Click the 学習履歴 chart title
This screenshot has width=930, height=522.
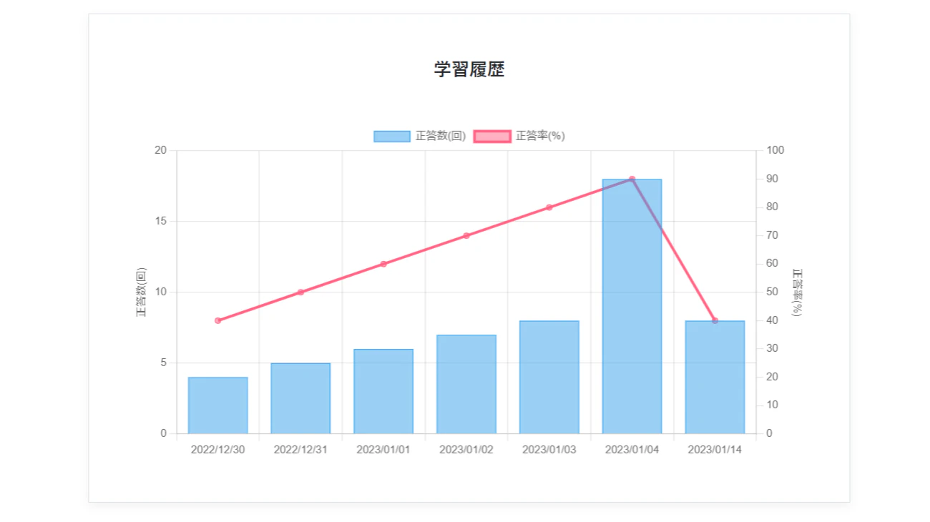pos(469,69)
